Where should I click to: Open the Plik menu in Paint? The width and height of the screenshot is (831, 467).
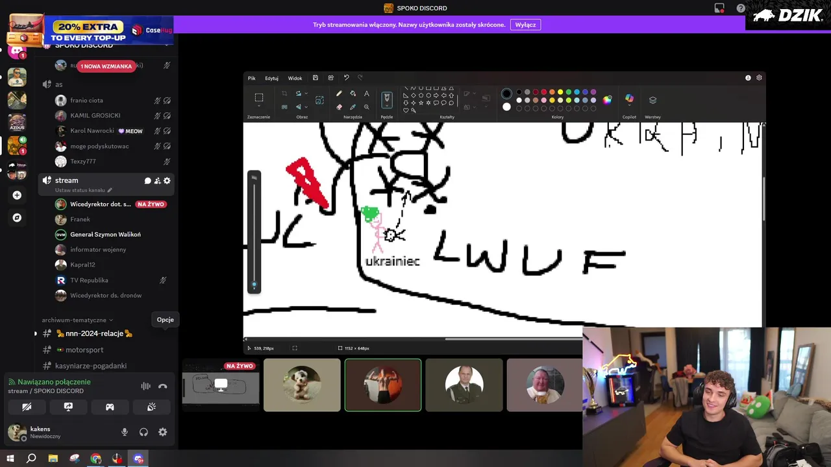point(251,78)
